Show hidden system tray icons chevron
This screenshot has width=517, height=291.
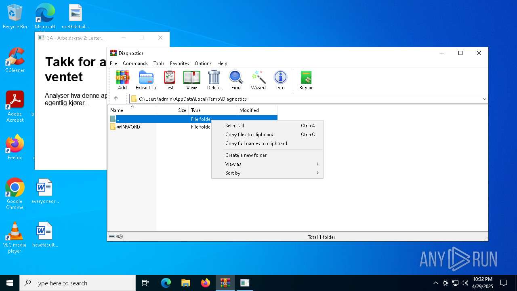(435, 283)
